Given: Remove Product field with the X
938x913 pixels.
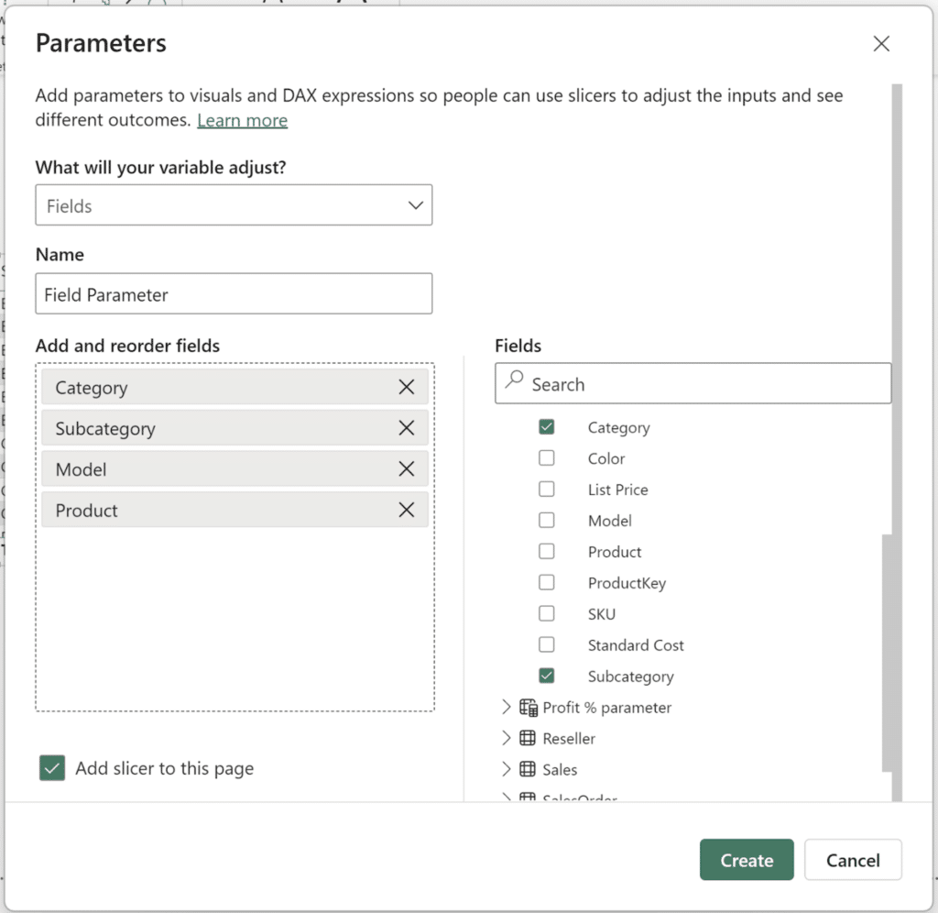Looking at the screenshot, I should pos(407,510).
